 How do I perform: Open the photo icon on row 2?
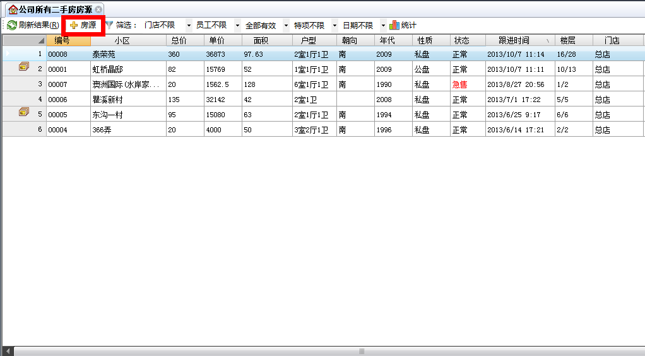[24, 67]
